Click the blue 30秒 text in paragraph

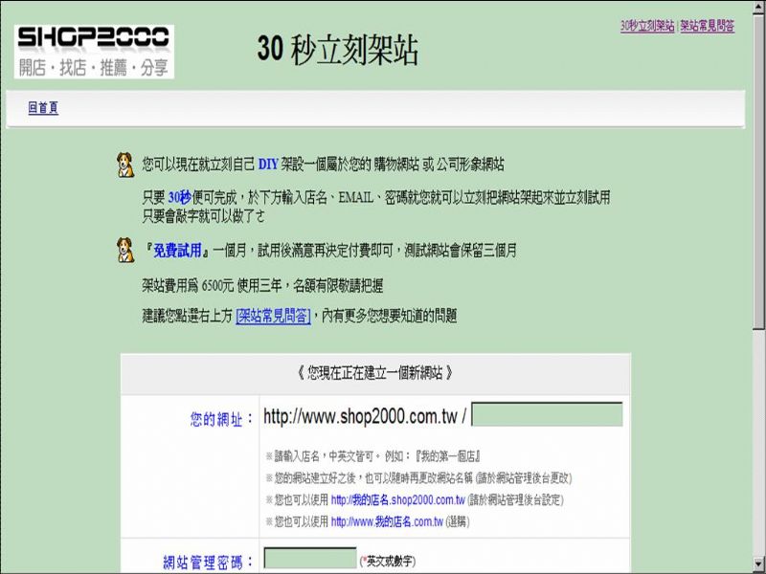tap(179, 198)
